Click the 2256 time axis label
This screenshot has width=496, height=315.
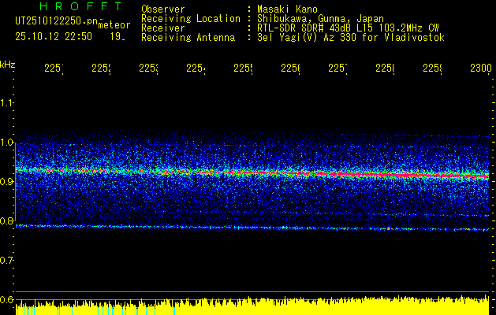click(x=291, y=69)
